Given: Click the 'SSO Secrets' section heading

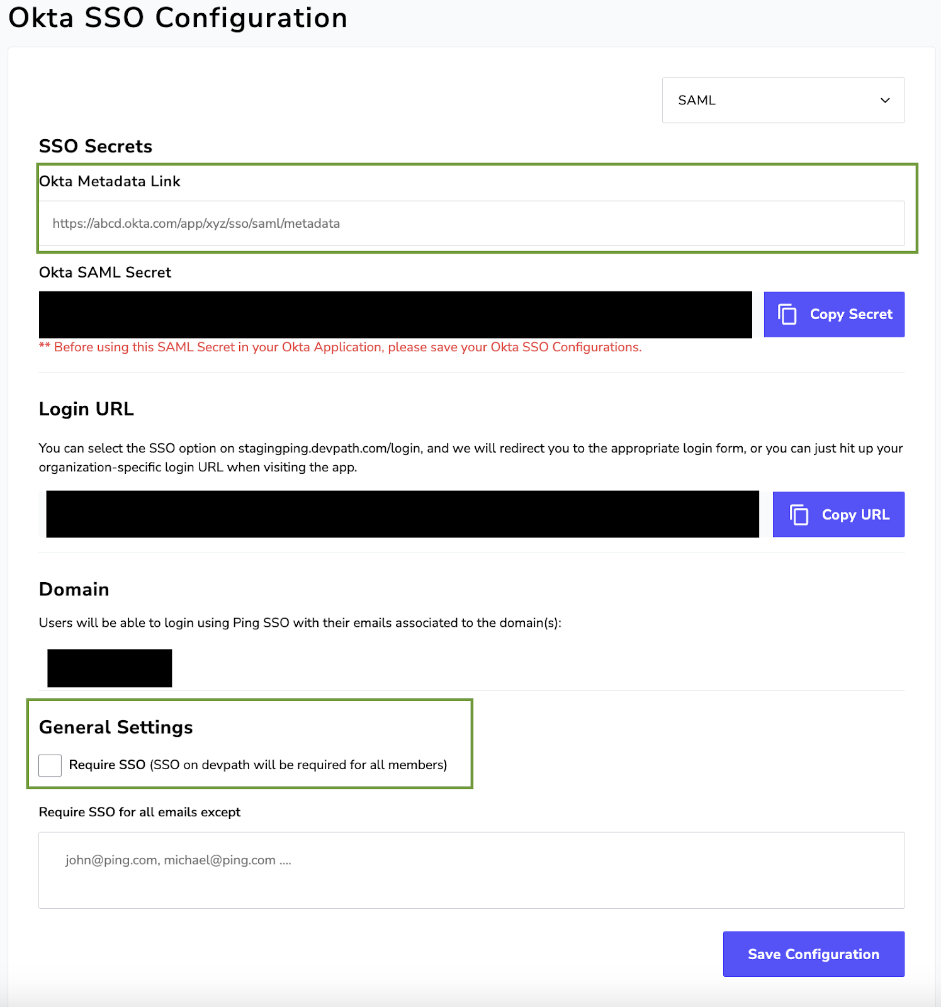Looking at the screenshot, I should click(x=96, y=146).
